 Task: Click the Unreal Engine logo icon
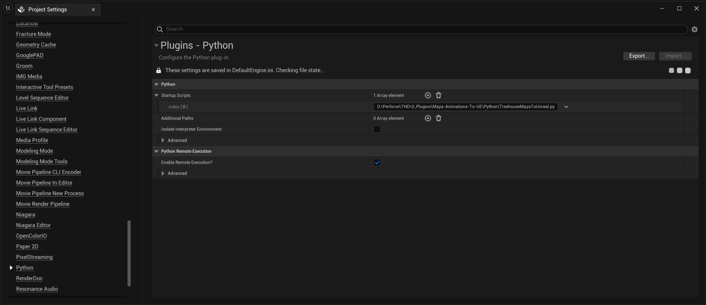[x=8, y=8]
